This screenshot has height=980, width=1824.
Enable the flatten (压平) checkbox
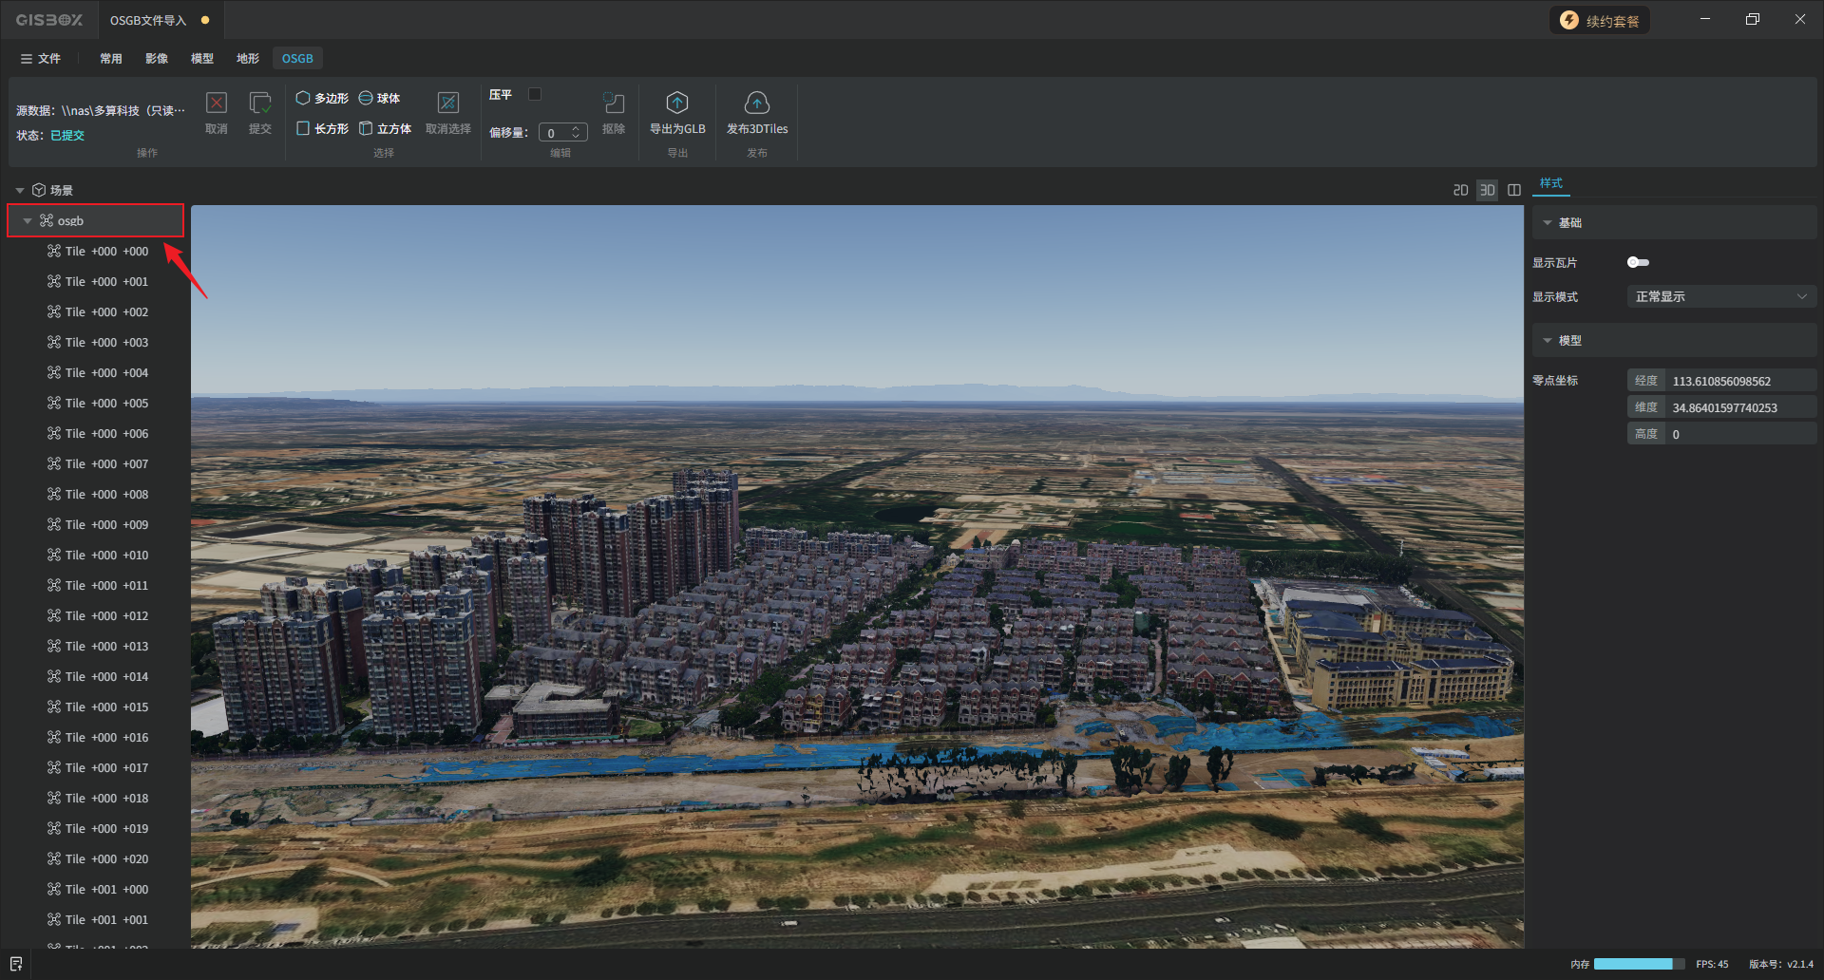click(x=535, y=94)
